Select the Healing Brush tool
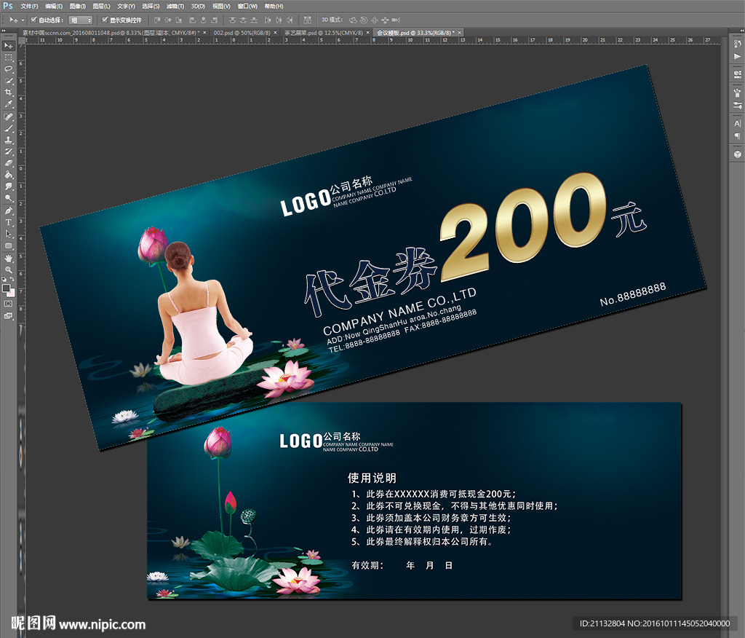 tap(9, 117)
